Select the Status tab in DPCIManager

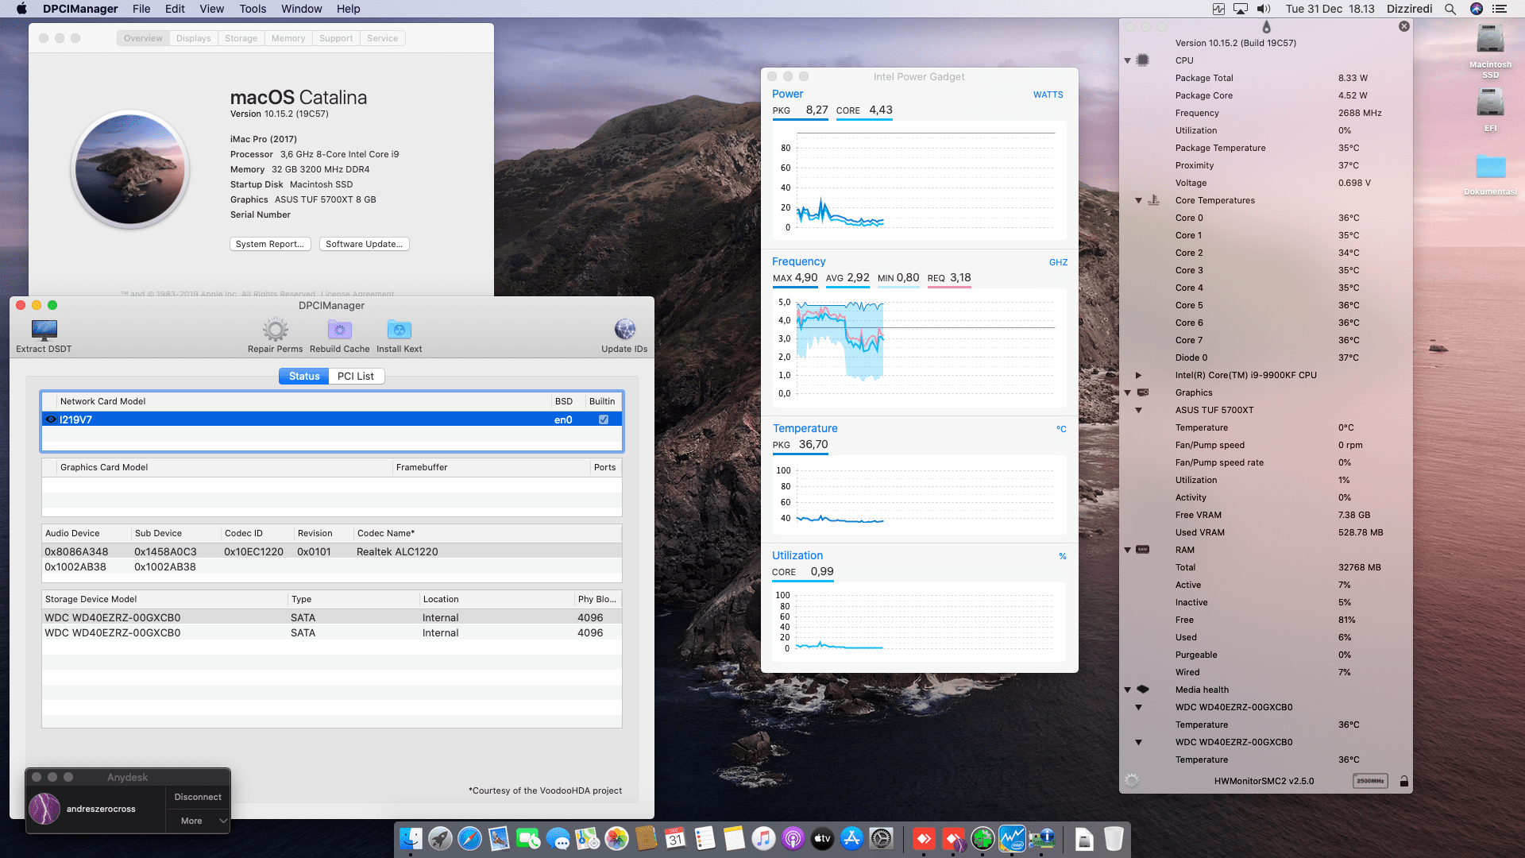304,376
